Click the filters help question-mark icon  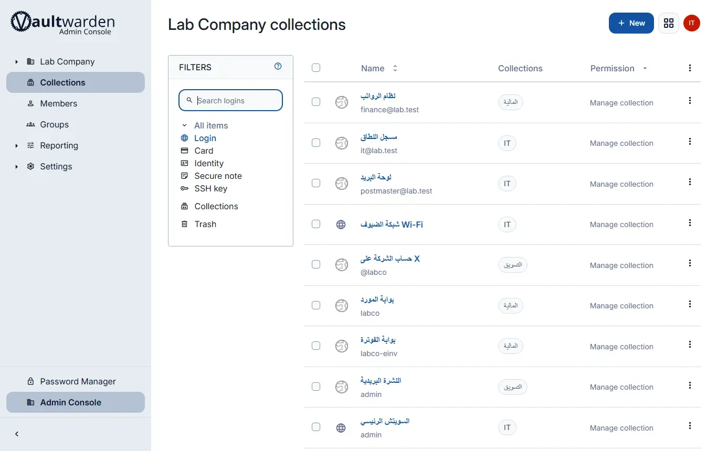[278, 66]
